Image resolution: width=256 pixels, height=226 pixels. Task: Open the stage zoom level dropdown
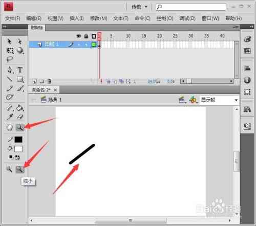tap(219, 100)
